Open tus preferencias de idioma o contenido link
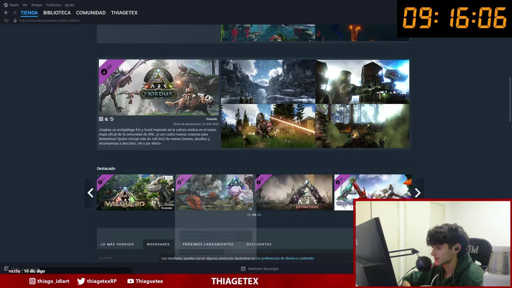 (285, 258)
